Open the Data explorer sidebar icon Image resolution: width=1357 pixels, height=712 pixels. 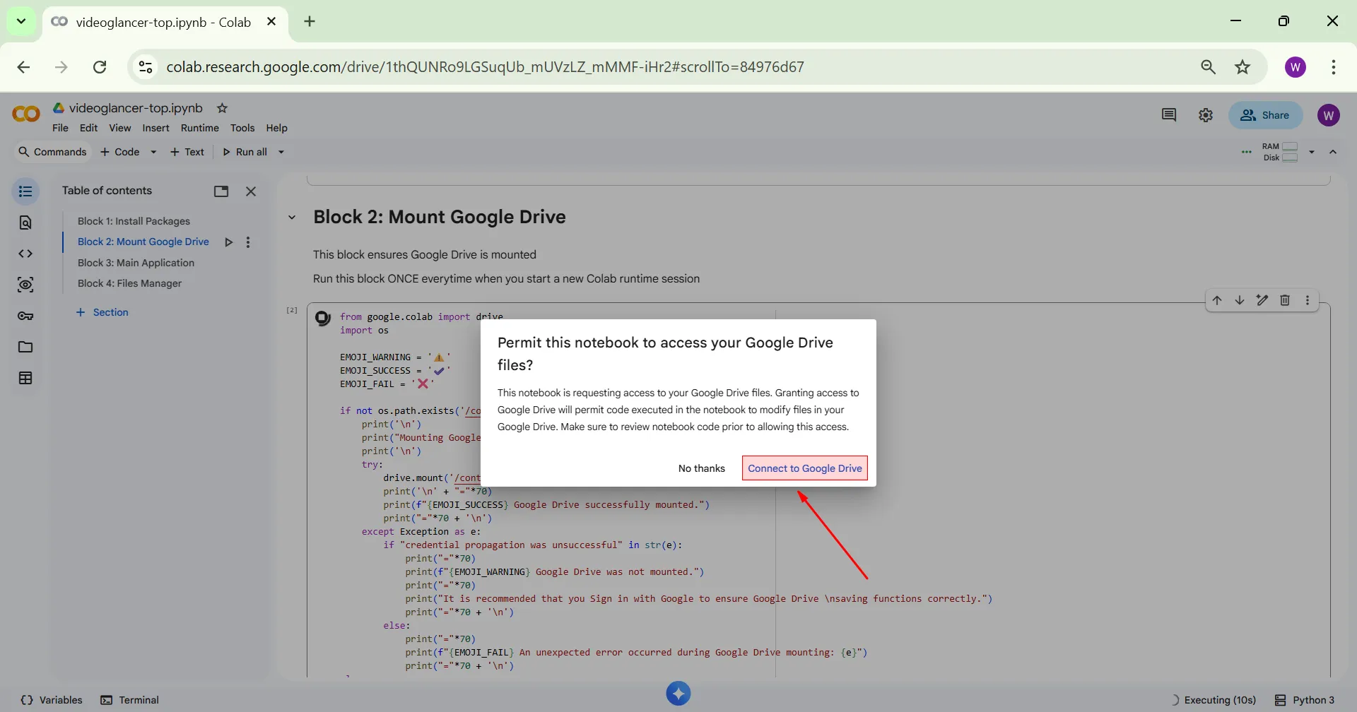point(25,285)
